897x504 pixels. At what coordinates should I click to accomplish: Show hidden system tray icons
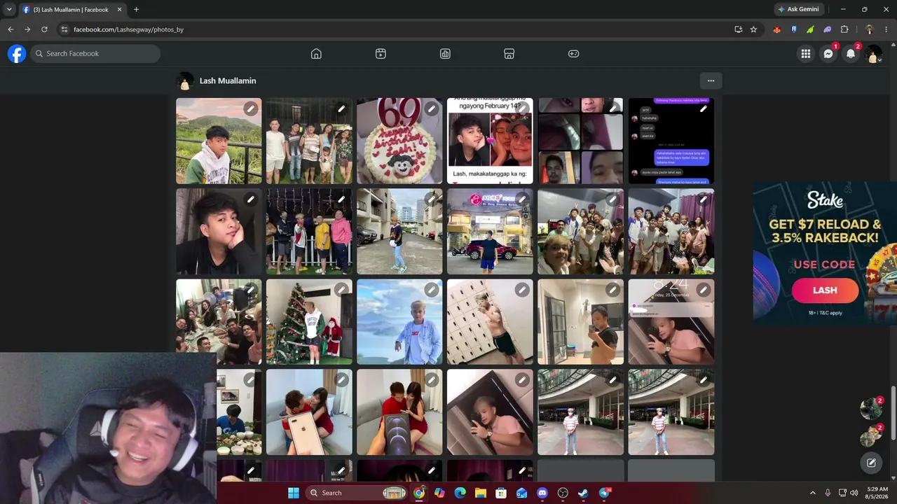pyautogui.click(x=813, y=493)
